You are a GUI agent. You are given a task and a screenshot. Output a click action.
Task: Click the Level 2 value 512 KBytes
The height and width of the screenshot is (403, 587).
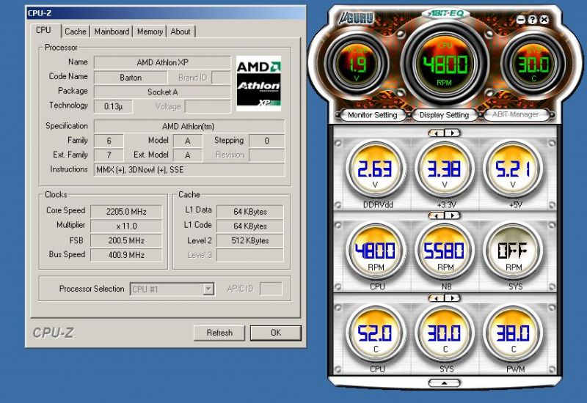tap(249, 241)
